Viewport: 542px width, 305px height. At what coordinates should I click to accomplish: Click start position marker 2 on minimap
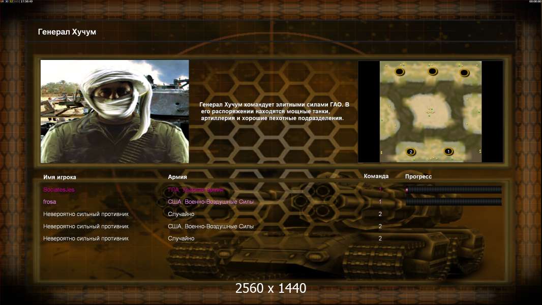tap(411, 151)
